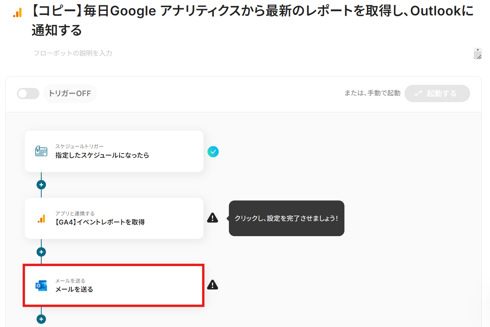The height and width of the screenshot is (327, 490).
Task: Click the アプリと連携する label
Action: [x=75, y=214]
